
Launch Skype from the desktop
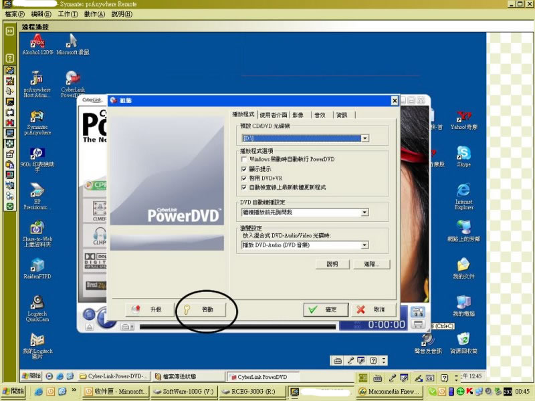(x=463, y=154)
